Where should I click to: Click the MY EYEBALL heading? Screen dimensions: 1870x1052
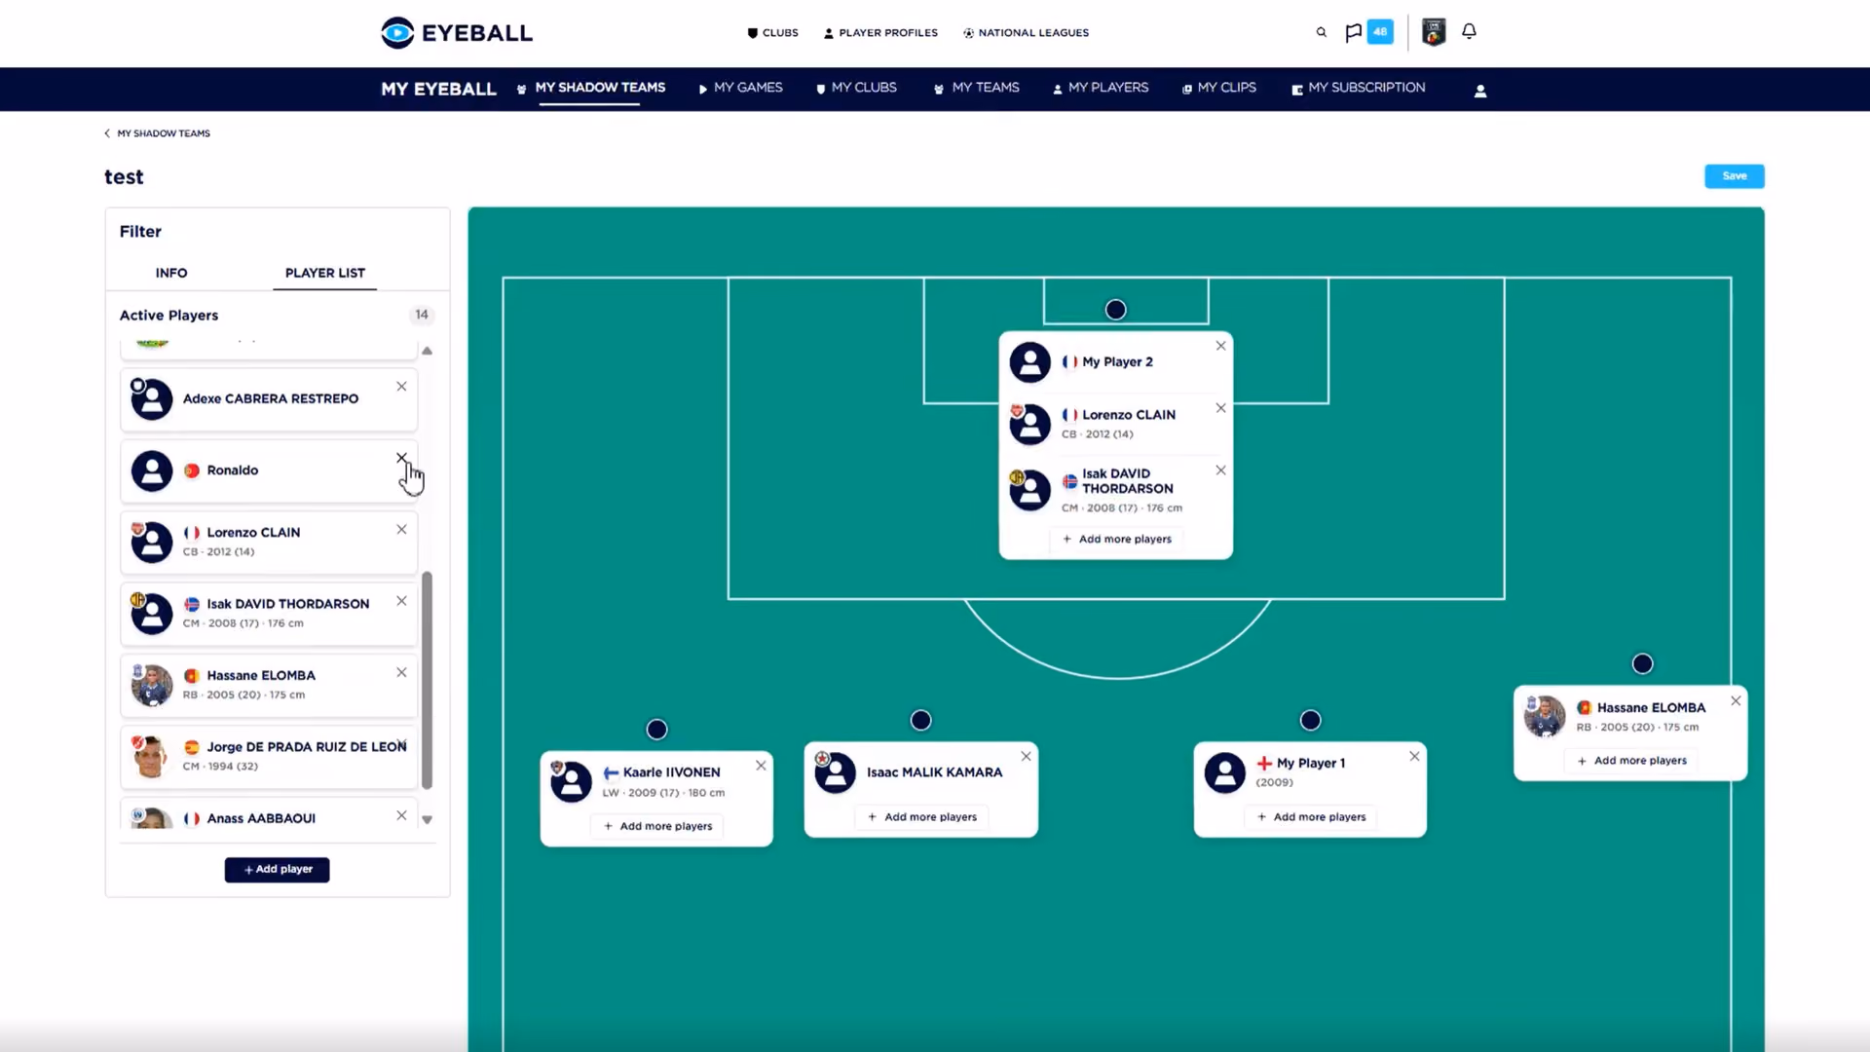[439, 90]
